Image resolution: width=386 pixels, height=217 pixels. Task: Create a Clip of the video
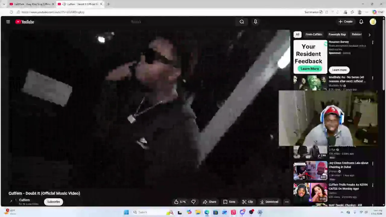coord(248,202)
